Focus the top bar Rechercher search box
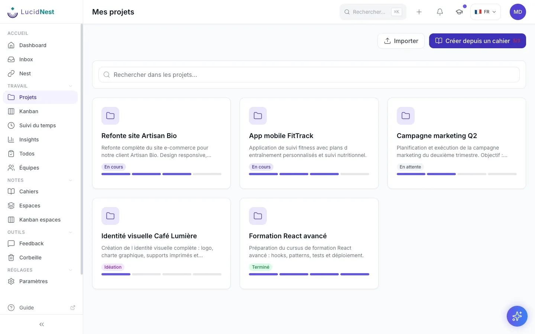Screen dimensions: 535x334 click(373, 12)
